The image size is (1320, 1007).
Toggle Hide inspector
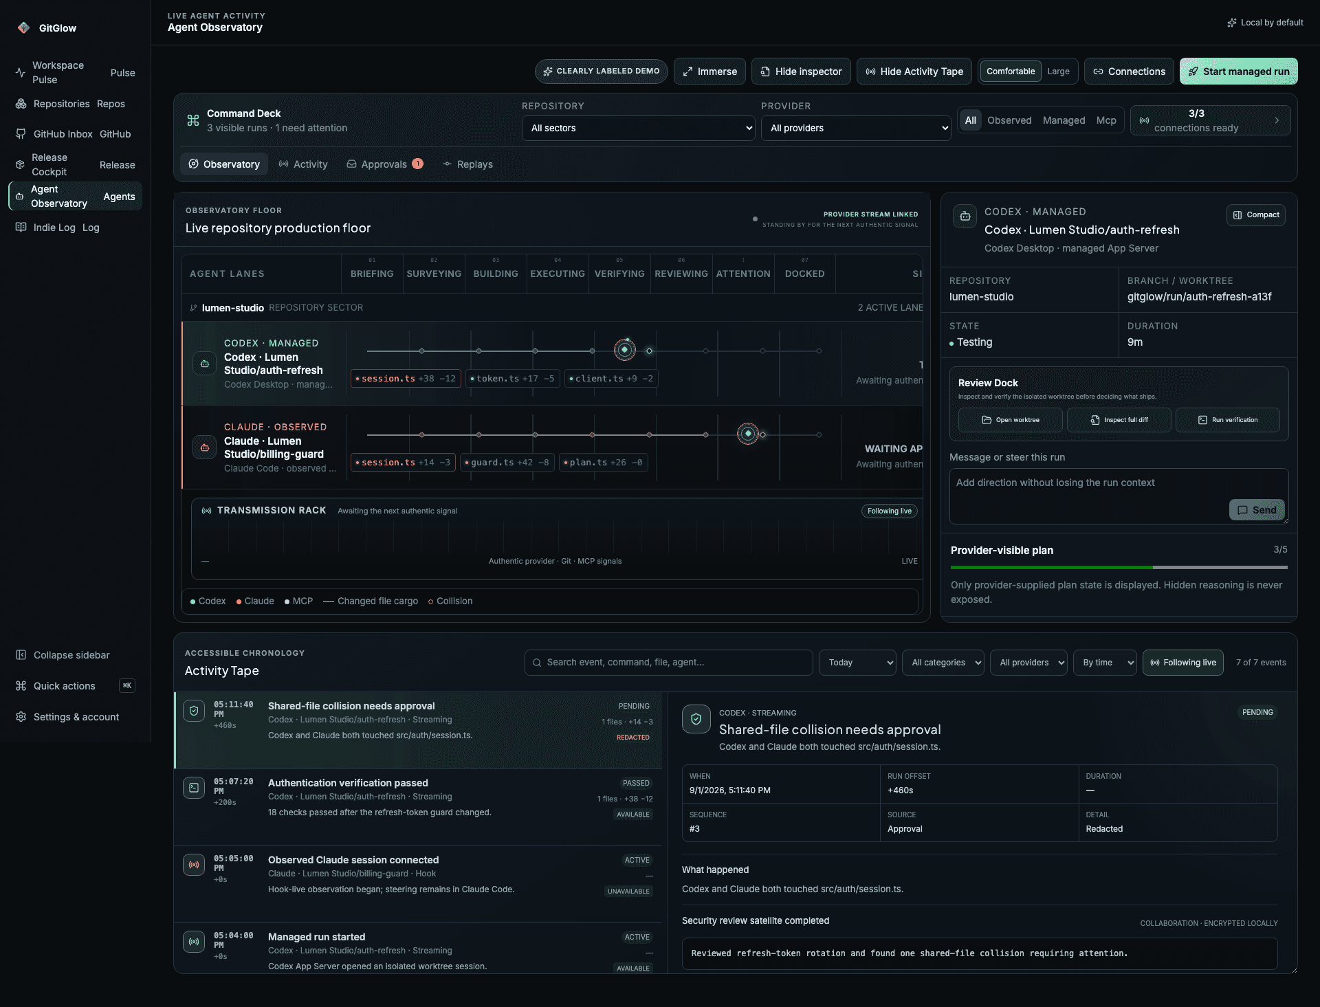801,71
